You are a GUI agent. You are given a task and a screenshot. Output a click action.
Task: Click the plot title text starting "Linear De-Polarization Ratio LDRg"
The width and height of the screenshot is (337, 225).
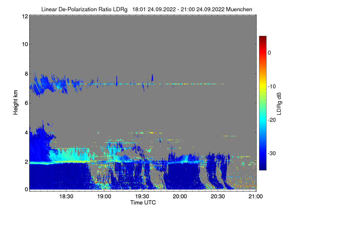click(147, 9)
